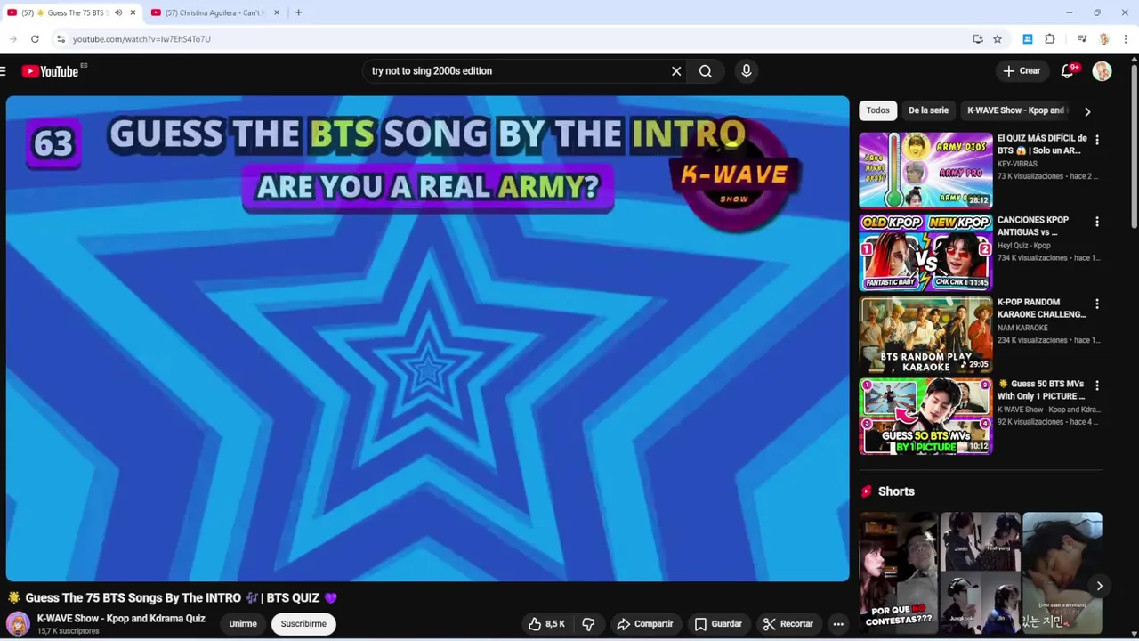Open the Chrome three-dot menu
Screen dimensions: 1139x641
tap(1126, 39)
